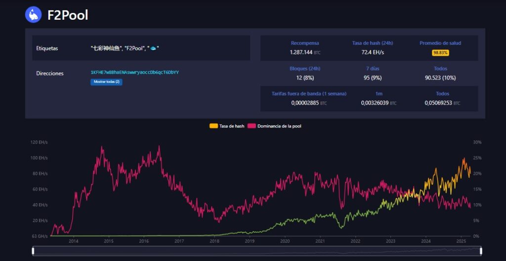Click the 7 días value 95 (9%)
Screen dimensions: 506x261
tap(373, 77)
